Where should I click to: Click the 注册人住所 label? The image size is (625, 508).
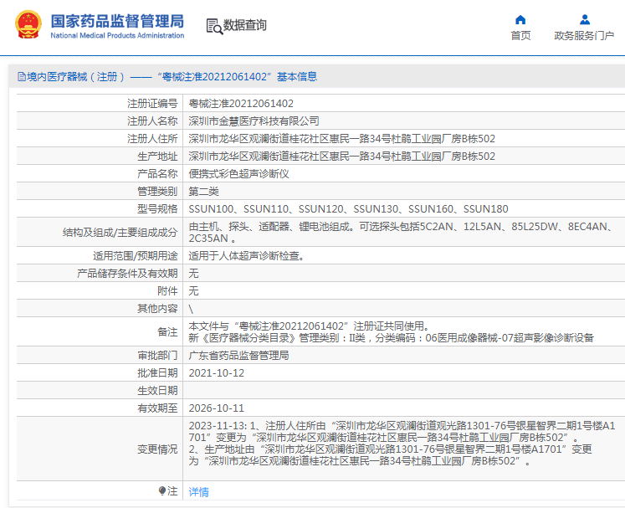point(152,139)
